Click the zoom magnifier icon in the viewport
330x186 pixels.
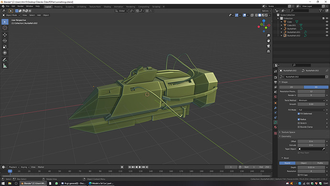[x=268, y=35]
